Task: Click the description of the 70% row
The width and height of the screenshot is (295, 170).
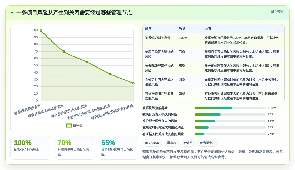Action: click(242, 54)
